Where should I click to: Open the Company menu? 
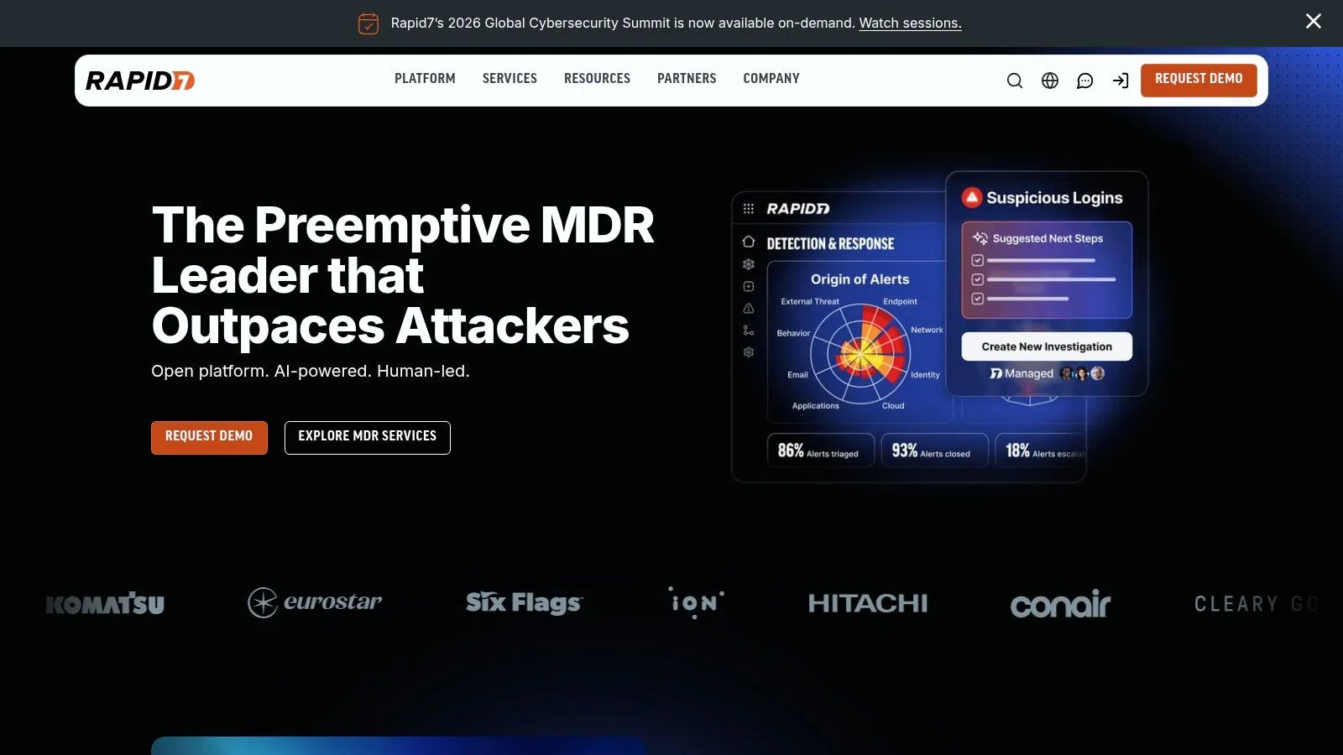tap(771, 78)
